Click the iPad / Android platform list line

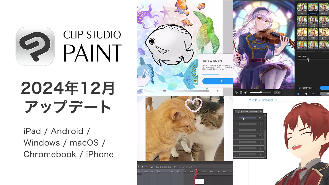coord(57,131)
